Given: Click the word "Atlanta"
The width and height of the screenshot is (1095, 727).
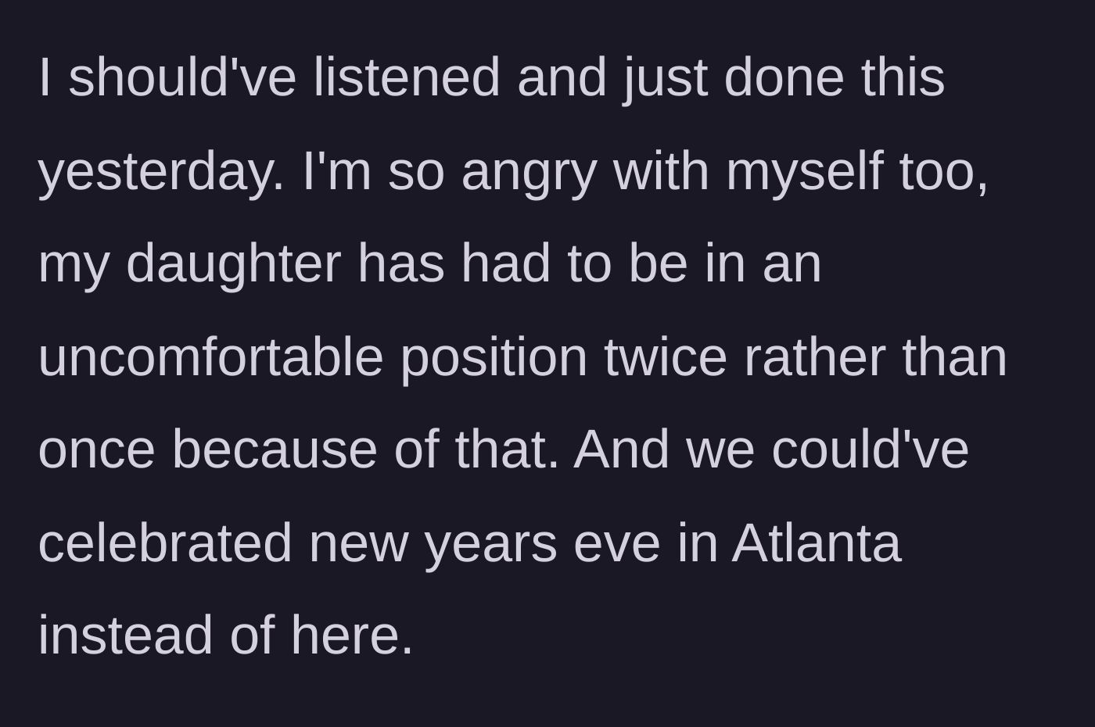Looking at the screenshot, I should click(816, 543).
